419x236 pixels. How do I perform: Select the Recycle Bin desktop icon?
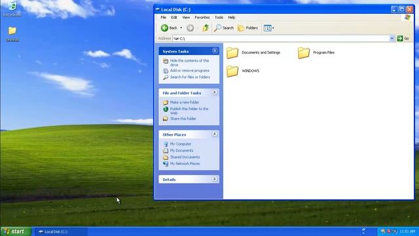[12, 6]
